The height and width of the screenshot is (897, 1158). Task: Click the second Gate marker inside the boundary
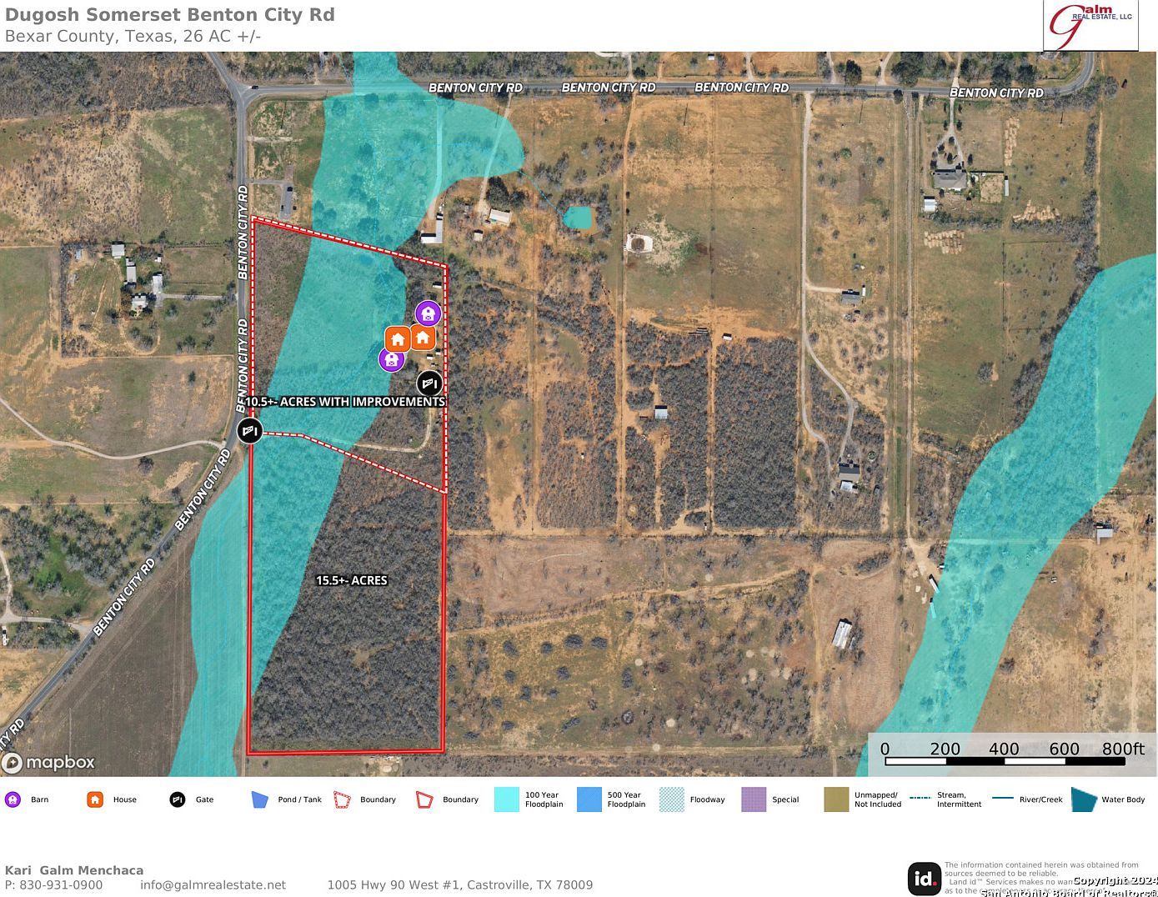pyautogui.click(x=429, y=383)
